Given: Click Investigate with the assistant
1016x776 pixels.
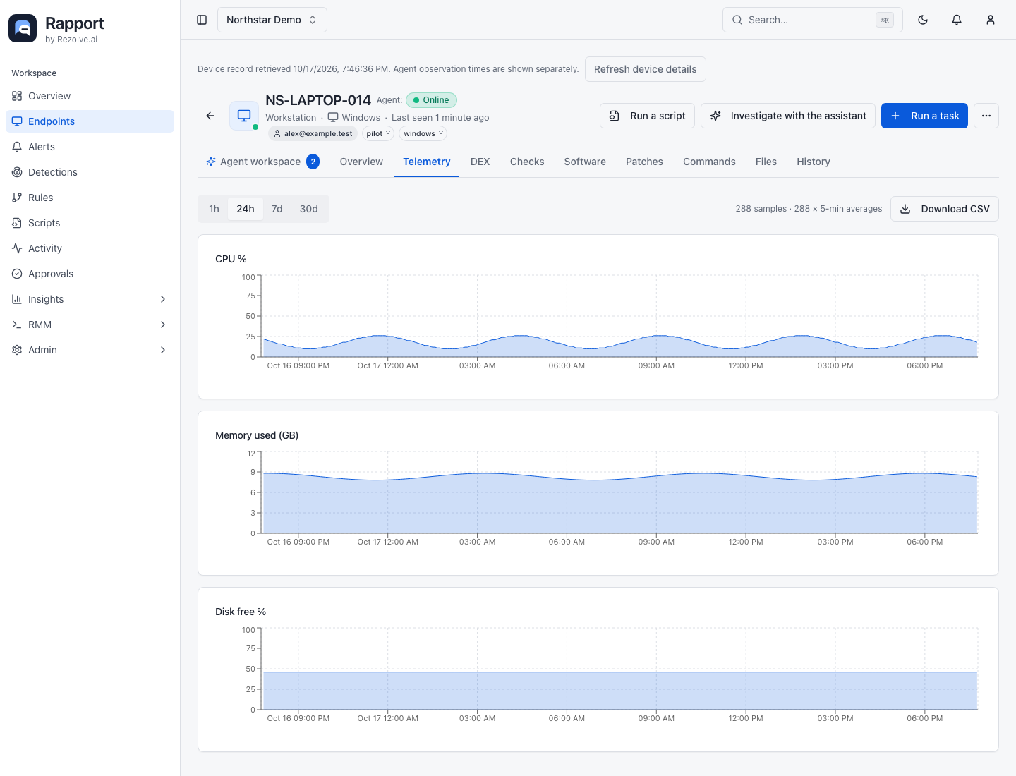Looking at the screenshot, I should coord(788,116).
